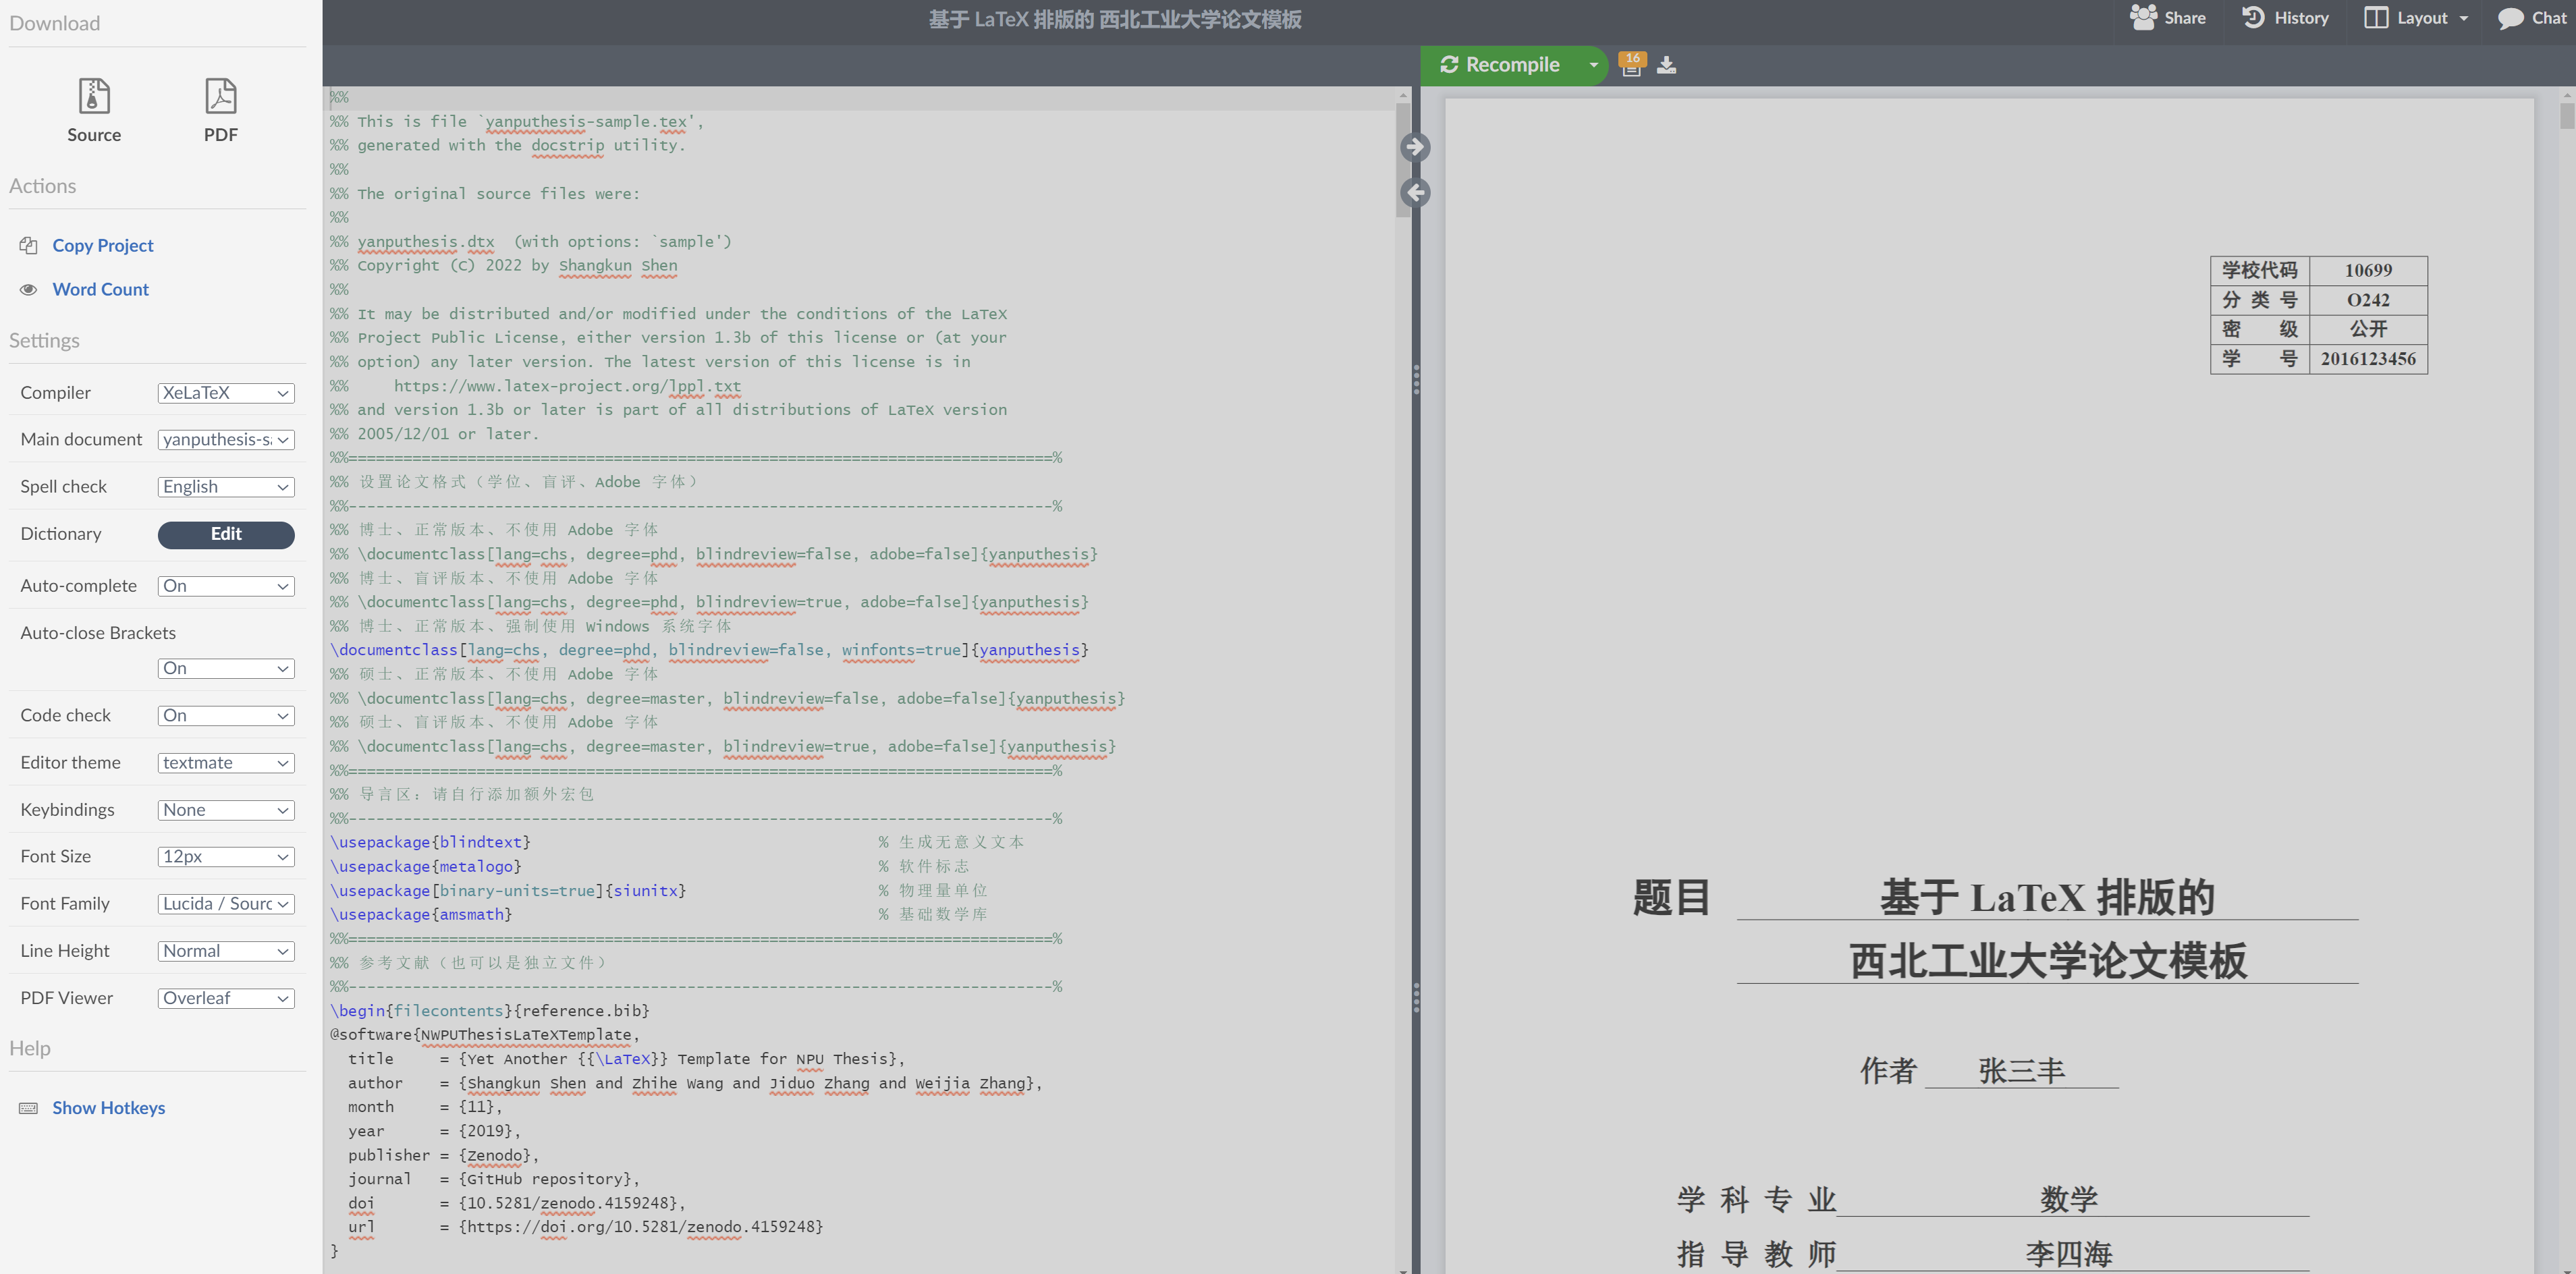2576x1274 pixels.
Task: Download the Source zip archive
Action: point(94,110)
